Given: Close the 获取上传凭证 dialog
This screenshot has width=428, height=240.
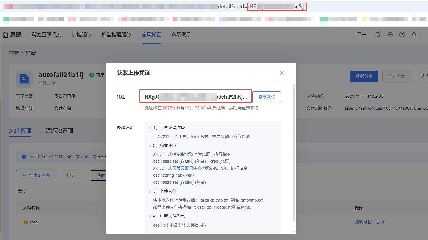Looking at the screenshot, I should click(x=282, y=73).
